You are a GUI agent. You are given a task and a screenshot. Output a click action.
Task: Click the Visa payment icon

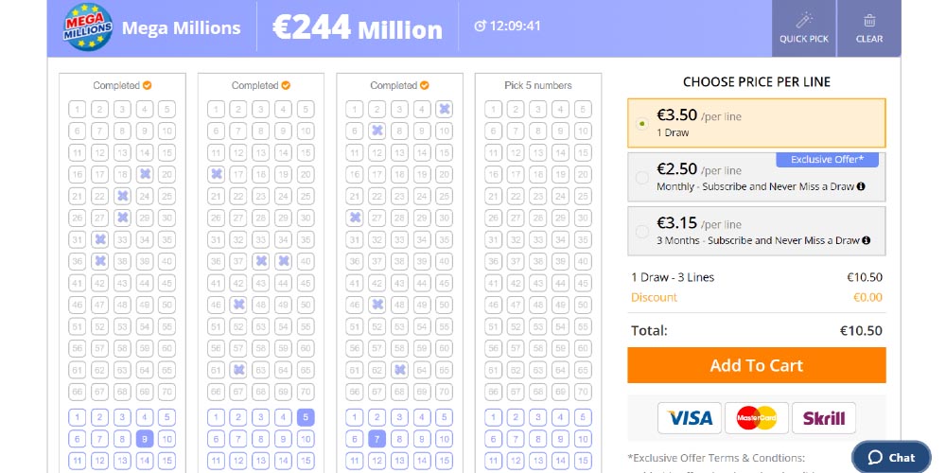(x=690, y=417)
